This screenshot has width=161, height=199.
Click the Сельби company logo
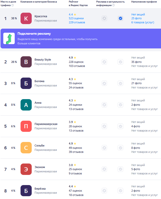click(26, 148)
